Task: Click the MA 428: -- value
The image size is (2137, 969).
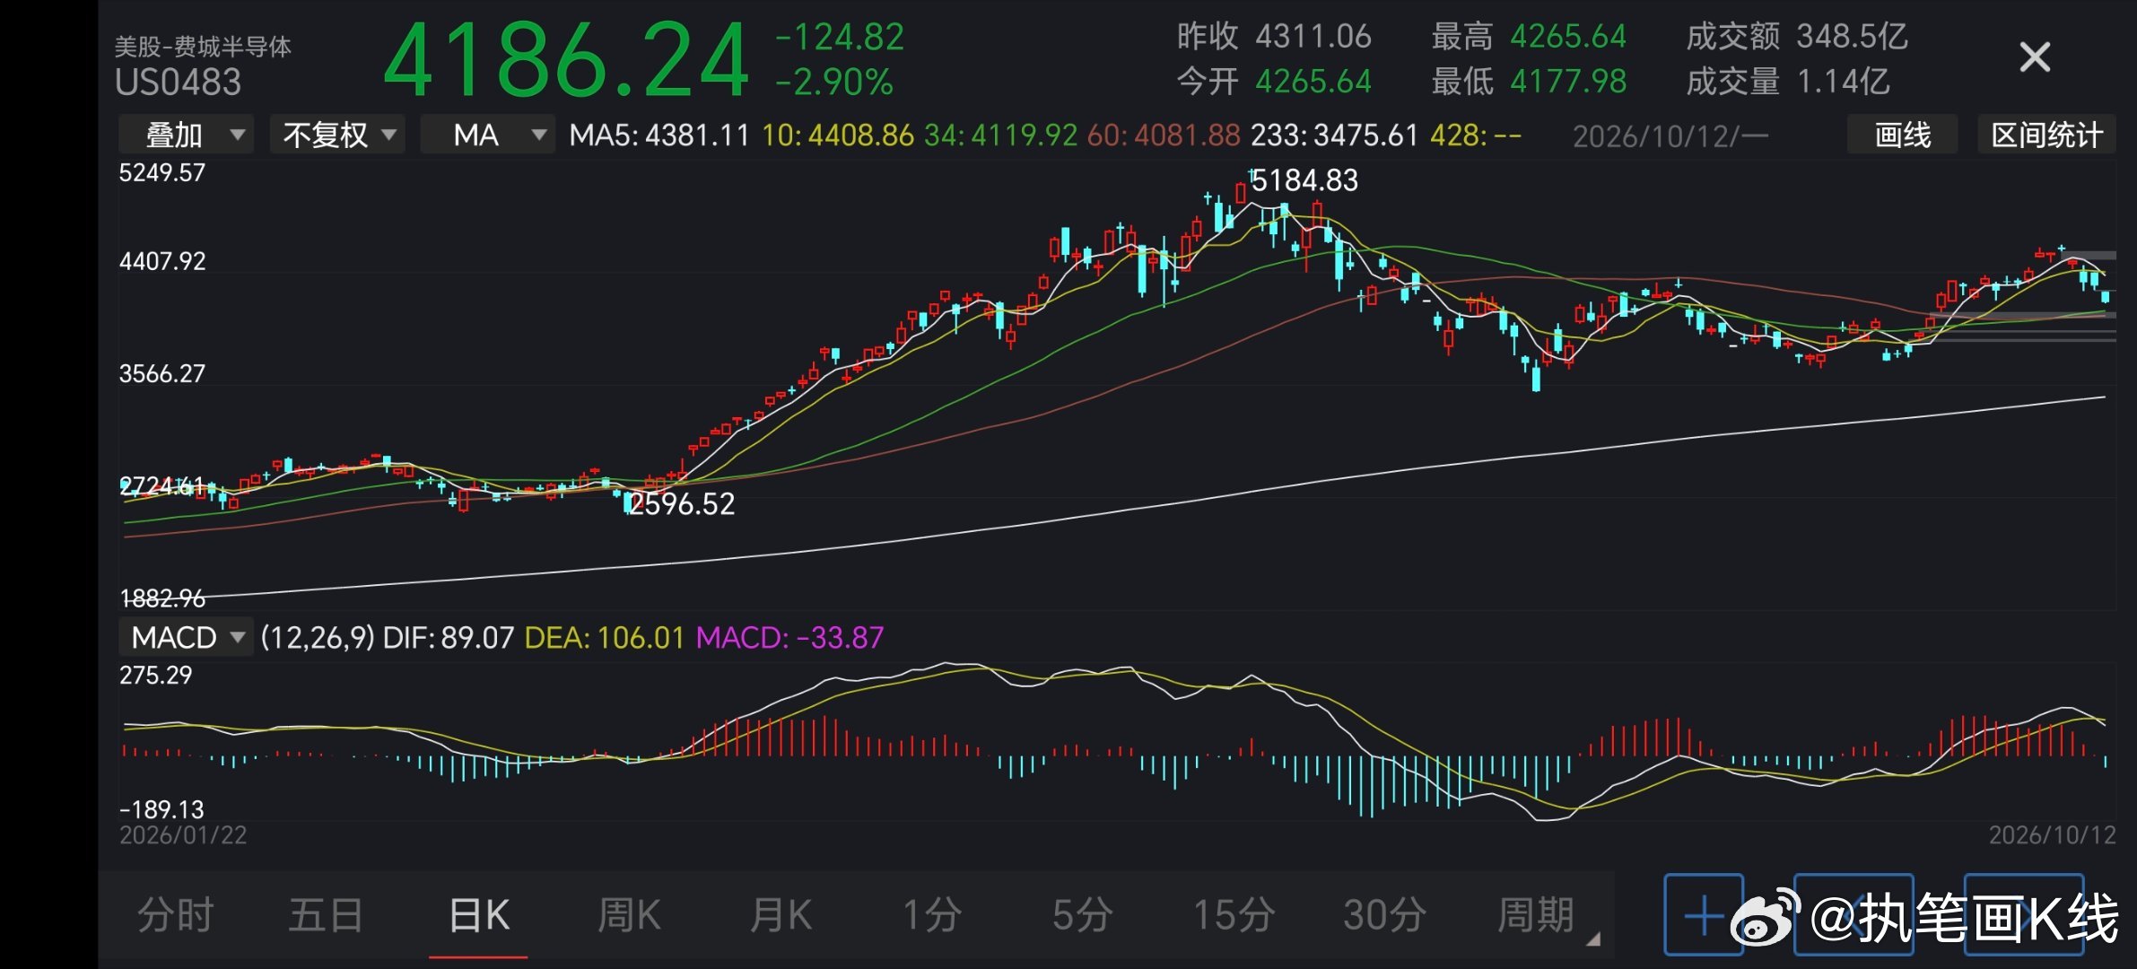Action: point(1476,135)
